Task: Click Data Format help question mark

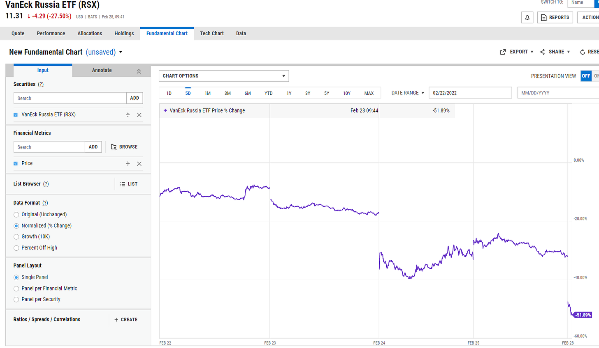Action: tap(45, 203)
